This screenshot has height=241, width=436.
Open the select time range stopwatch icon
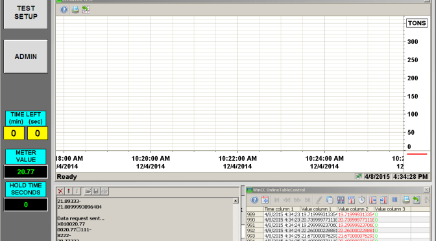pyautogui.click(x=362, y=200)
